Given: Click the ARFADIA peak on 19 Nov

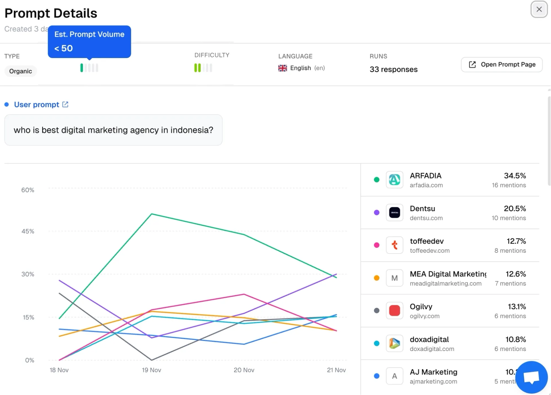Looking at the screenshot, I should click(x=152, y=214).
